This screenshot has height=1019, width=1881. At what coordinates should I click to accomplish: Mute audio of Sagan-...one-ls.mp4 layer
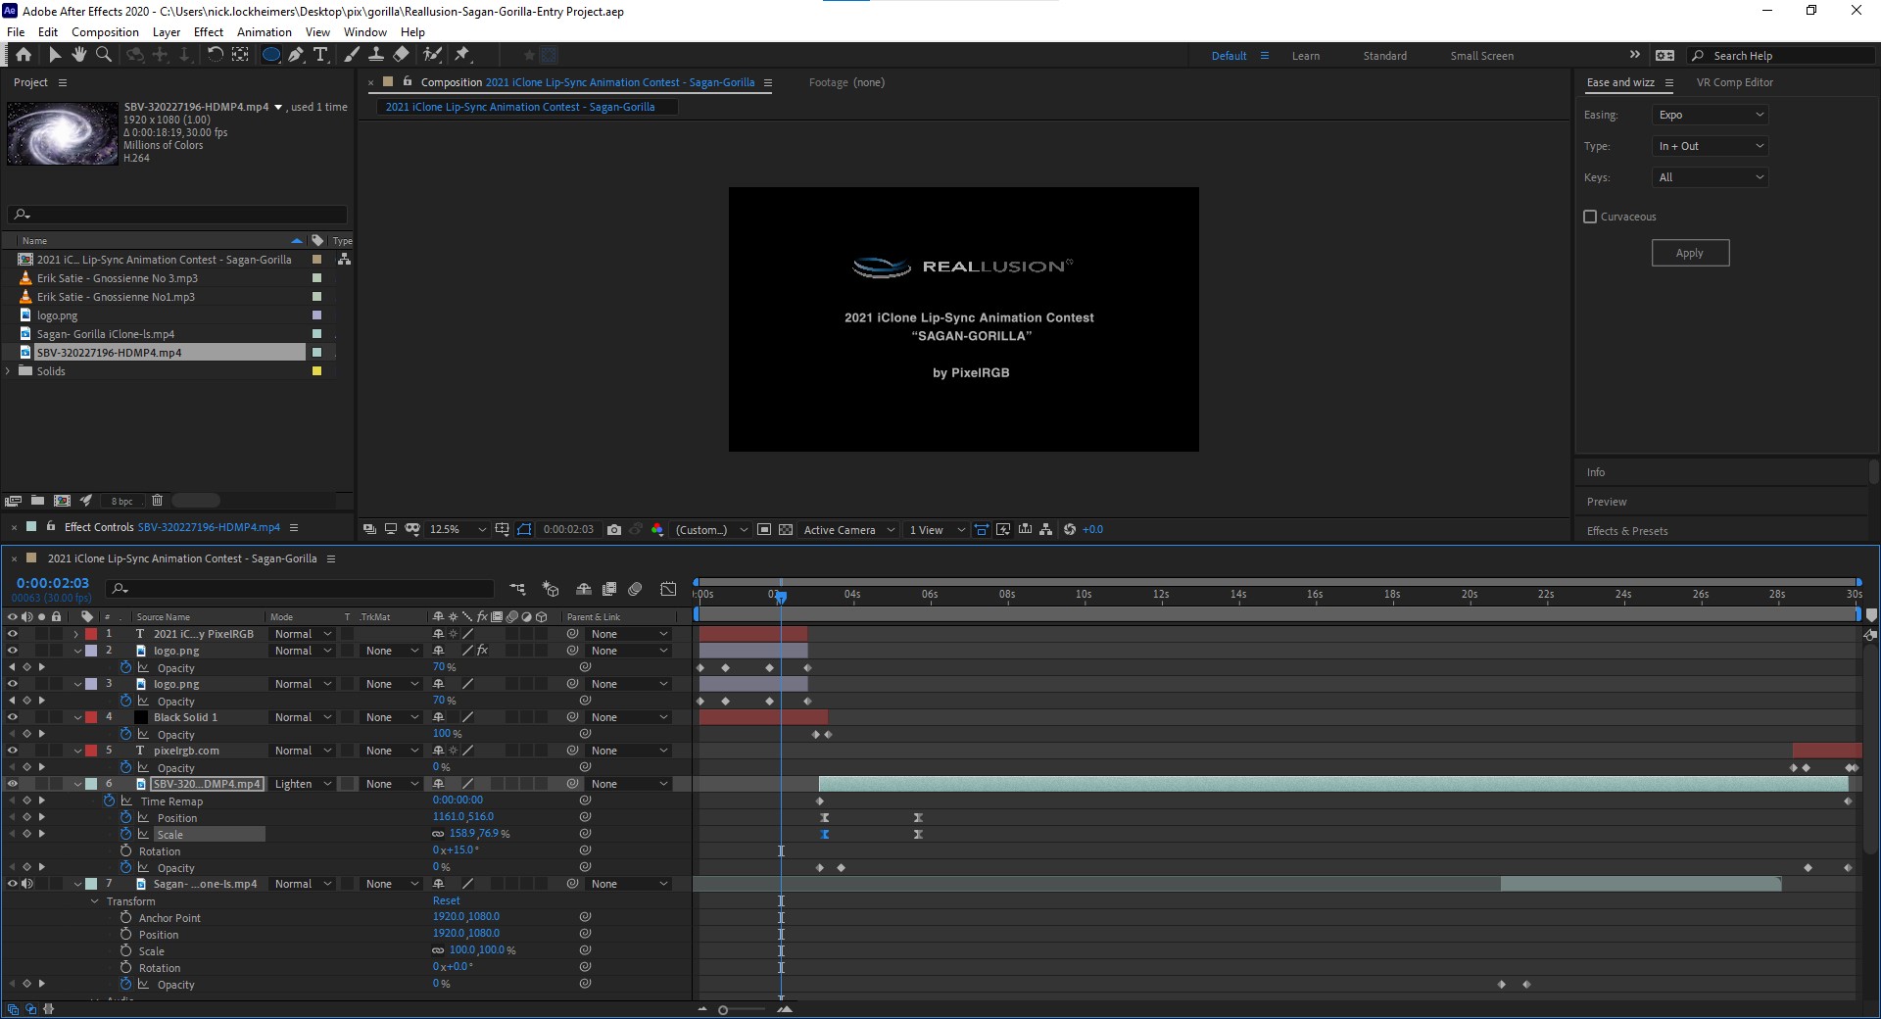click(x=27, y=884)
